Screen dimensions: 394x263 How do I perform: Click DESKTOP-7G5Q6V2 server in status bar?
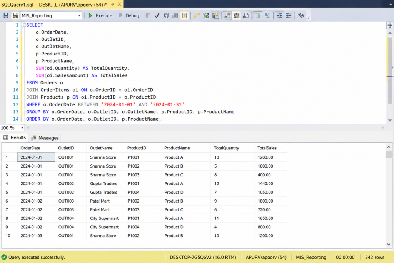(203, 257)
